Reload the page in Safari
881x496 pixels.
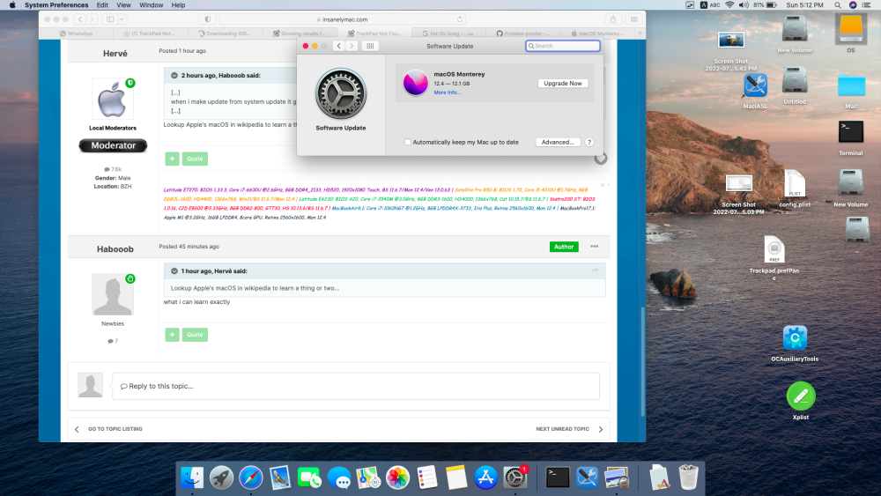pyautogui.click(x=460, y=19)
